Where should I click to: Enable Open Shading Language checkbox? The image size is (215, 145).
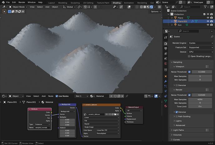(x=189, y=56)
